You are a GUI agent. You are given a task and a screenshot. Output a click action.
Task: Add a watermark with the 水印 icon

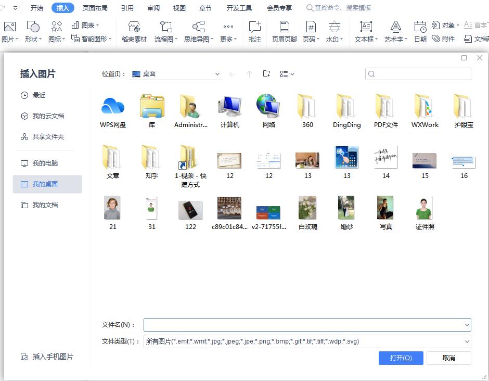tap(333, 31)
